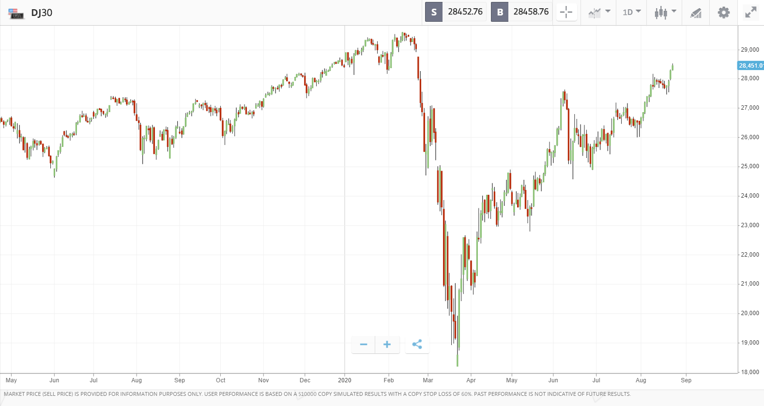The height and width of the screenshot is (406, 764).
Task: Toggle the crosshair cursor tool
Action: pos(566,12)
